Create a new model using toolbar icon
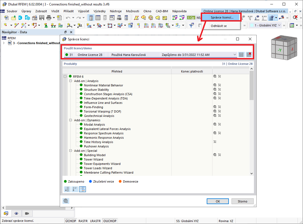 [6, 18]
